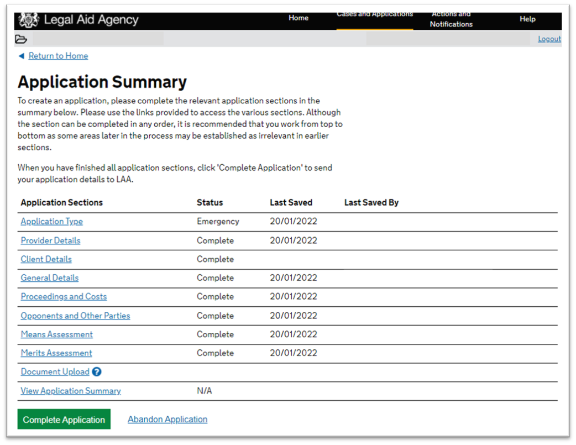
Task: Open the General Details section
Action: pyautogui.click(x=49, y=278)
